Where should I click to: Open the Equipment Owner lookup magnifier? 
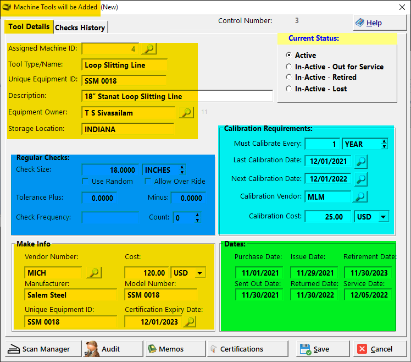[x=186, y=113]
